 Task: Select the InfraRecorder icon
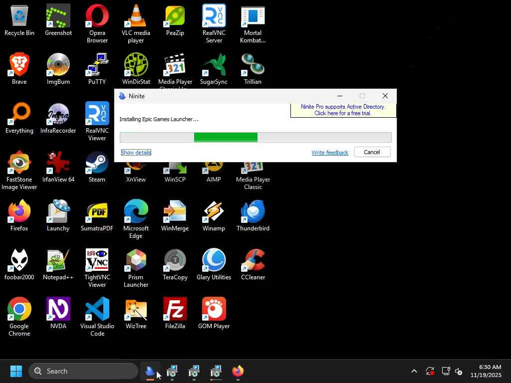point(58,118)
